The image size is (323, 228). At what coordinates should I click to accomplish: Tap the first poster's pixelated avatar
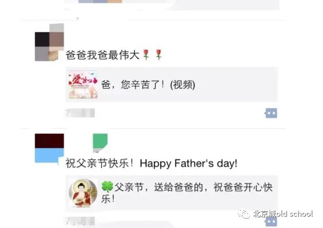pyautogui.click(x=50, y=42)
